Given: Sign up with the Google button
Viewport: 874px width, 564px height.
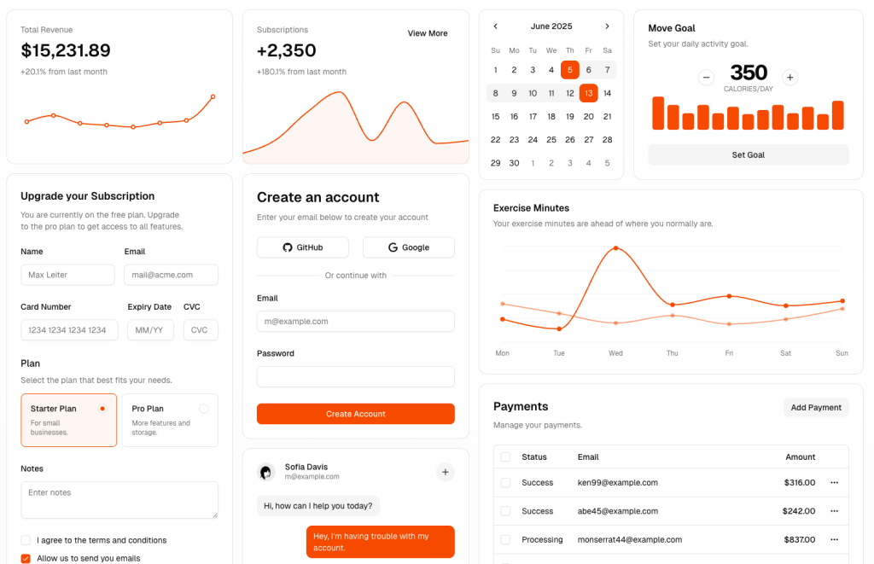Looking at the screenshot, I should coord(408,247).
